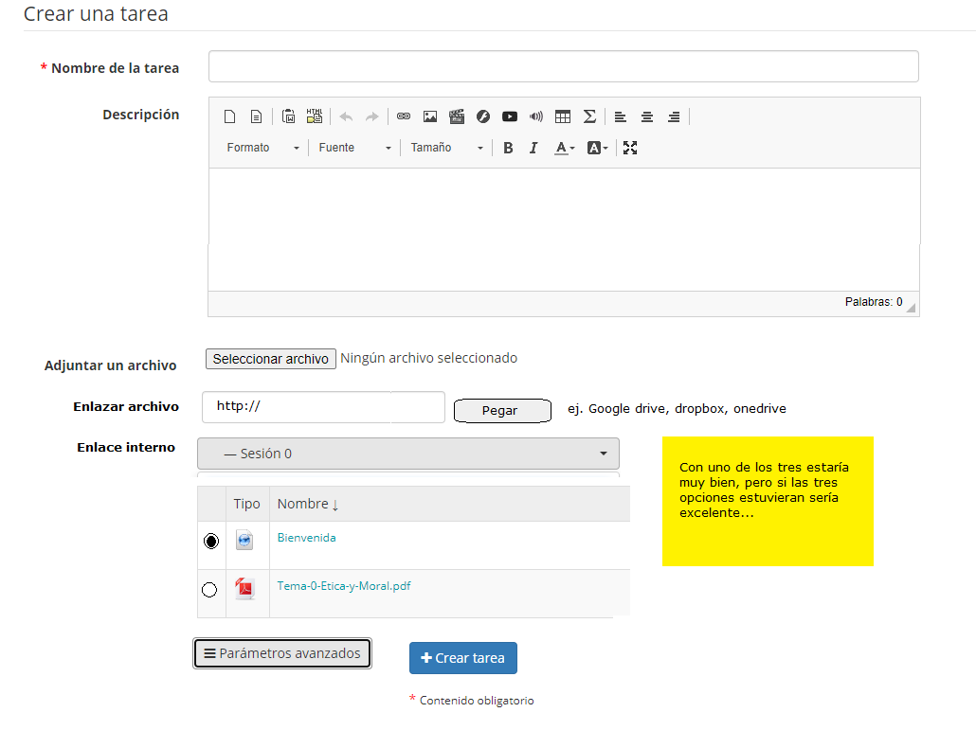Click the Contenido obligatorio note
This screenshot has height=748, width=976.
477,701
